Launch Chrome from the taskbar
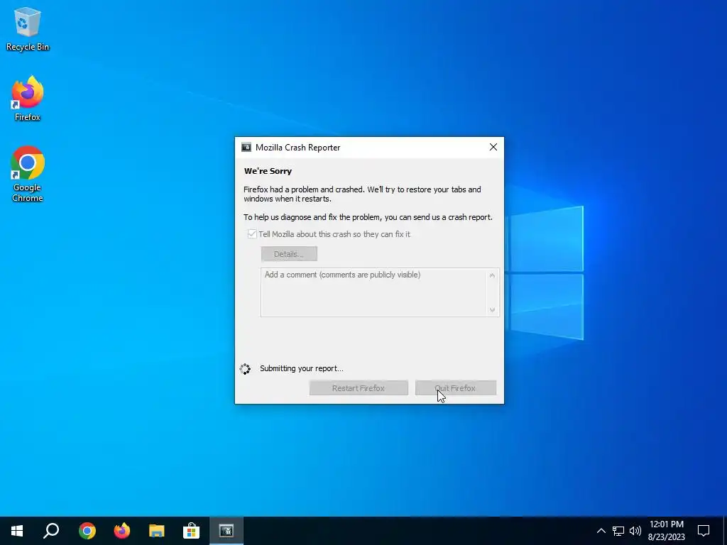The height and width of the screenshot is (545, 727). point(87,531)
